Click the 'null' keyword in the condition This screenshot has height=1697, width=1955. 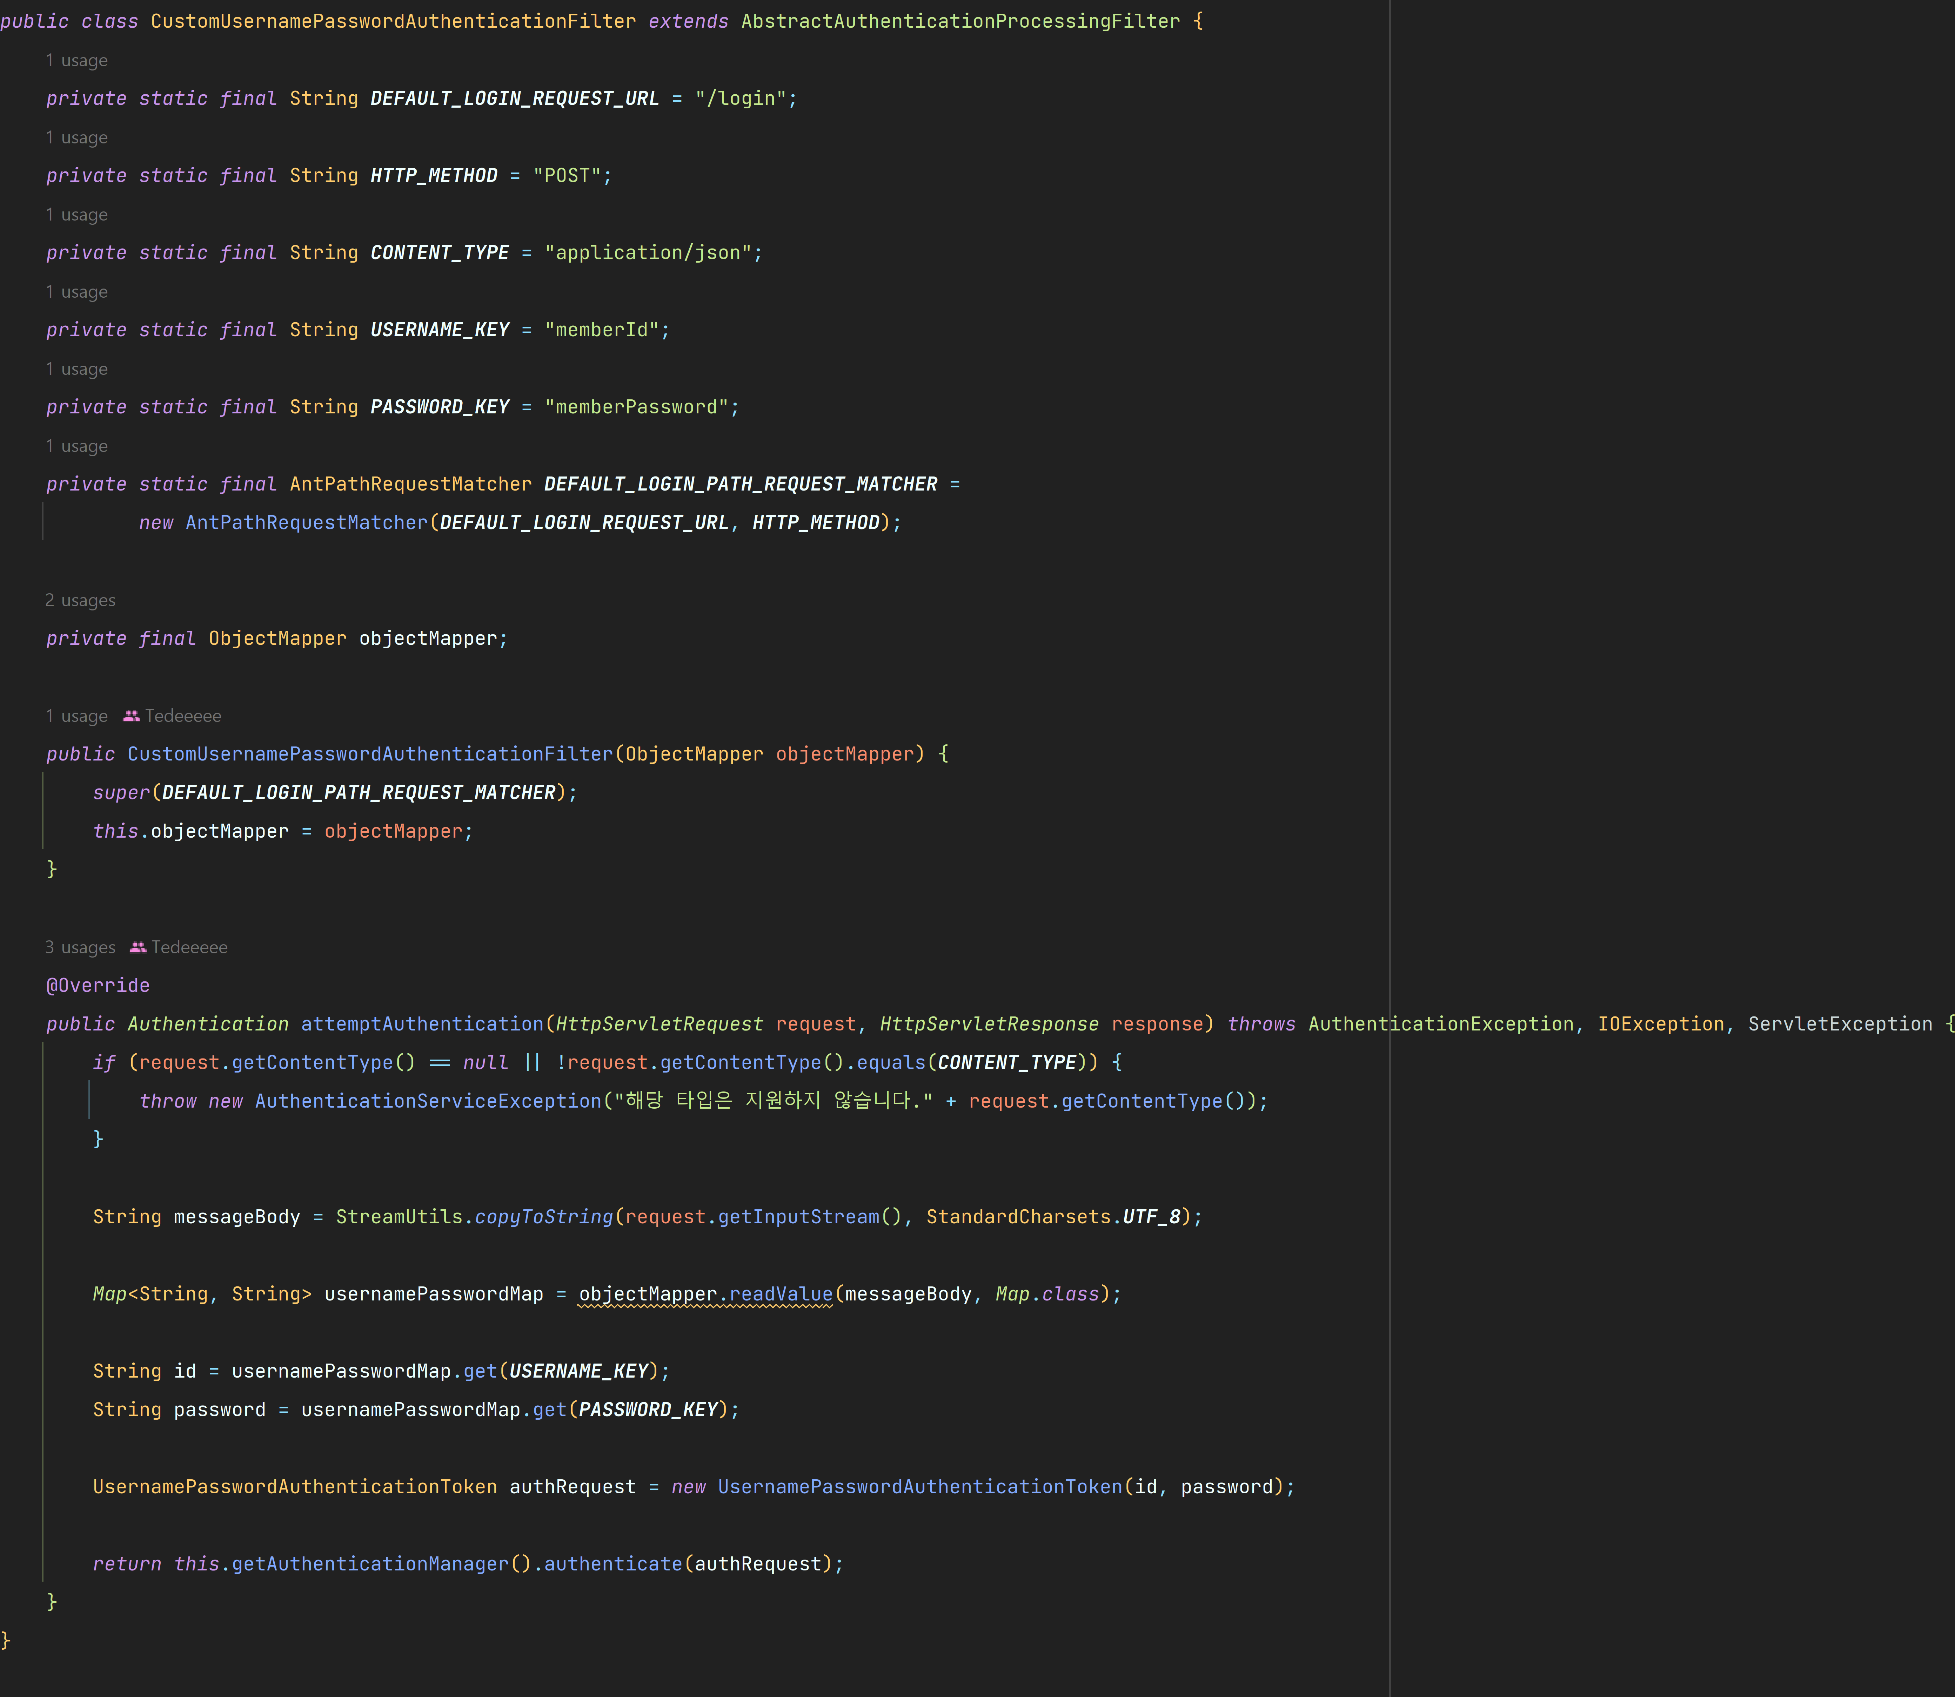coord(486,1062)
